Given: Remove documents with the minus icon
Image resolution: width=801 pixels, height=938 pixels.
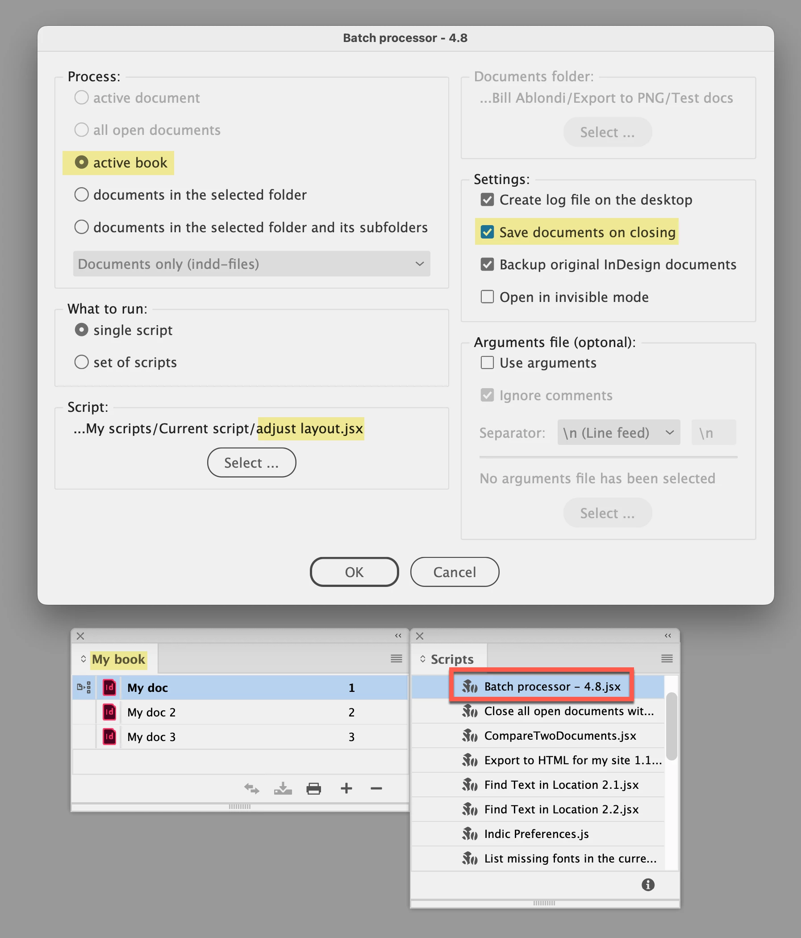Looking at the screenshot, I should [376, 789].
